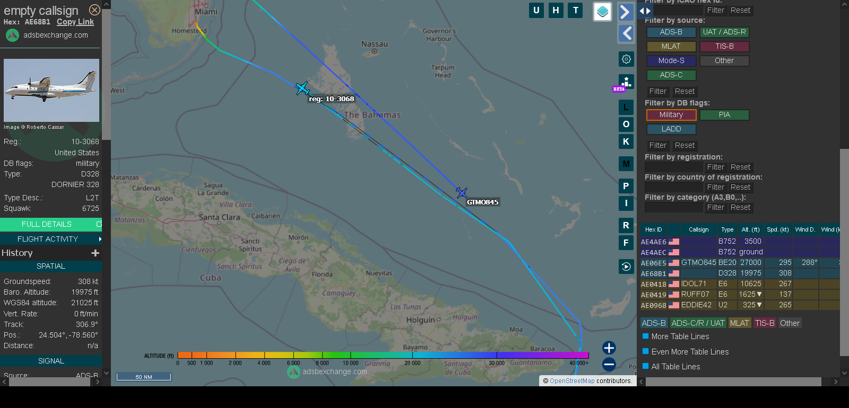Apply the source Filter button
The image size is (849, 408).
tap(658, 92)
